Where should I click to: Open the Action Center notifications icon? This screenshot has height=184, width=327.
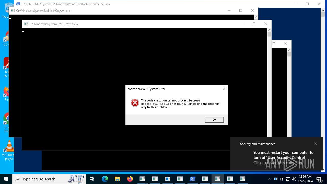click(x=319, y=179)
